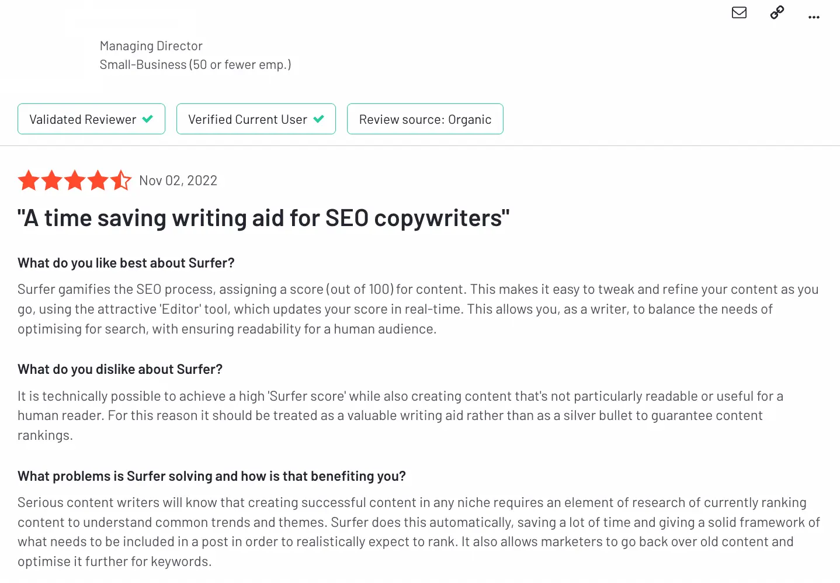Click the Nov 02, 2022 review date

click(x=178, y=181)
